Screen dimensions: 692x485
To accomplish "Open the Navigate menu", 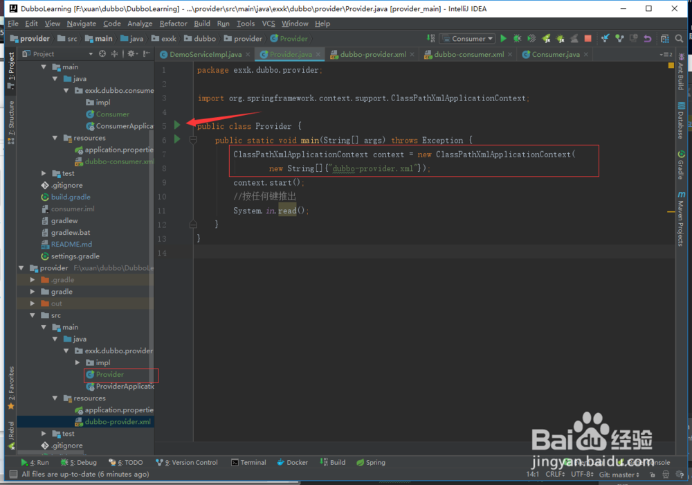I will pyautogui.click(x=81, y=24).
